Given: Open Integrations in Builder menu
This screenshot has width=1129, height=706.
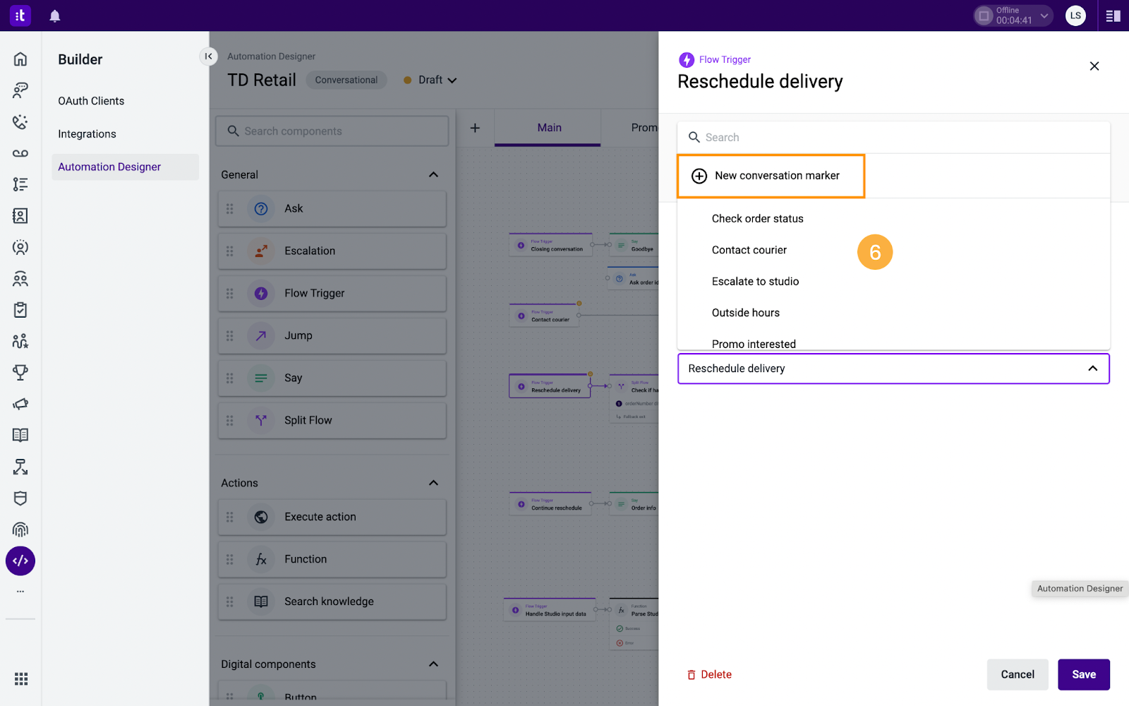Looking at the screenshot, I should (x=87, y=134).
